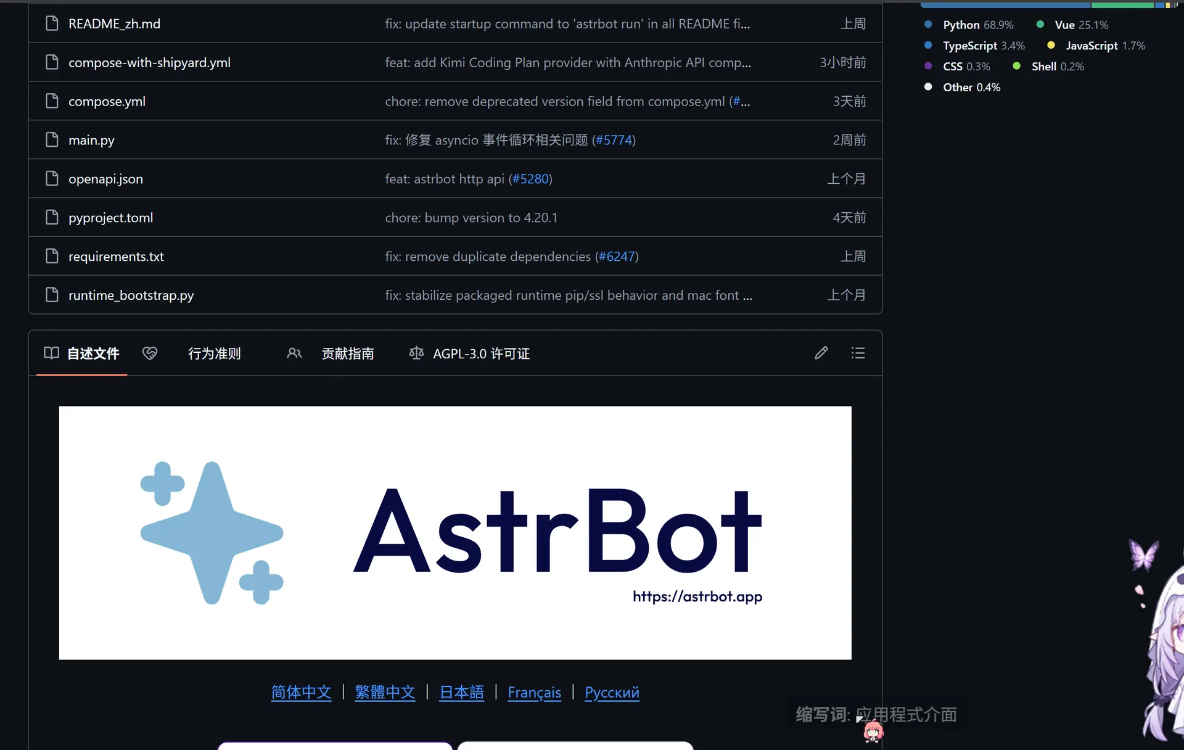
Task: Click the 2周前 timestamp for main.py
Action: point(850,140)
